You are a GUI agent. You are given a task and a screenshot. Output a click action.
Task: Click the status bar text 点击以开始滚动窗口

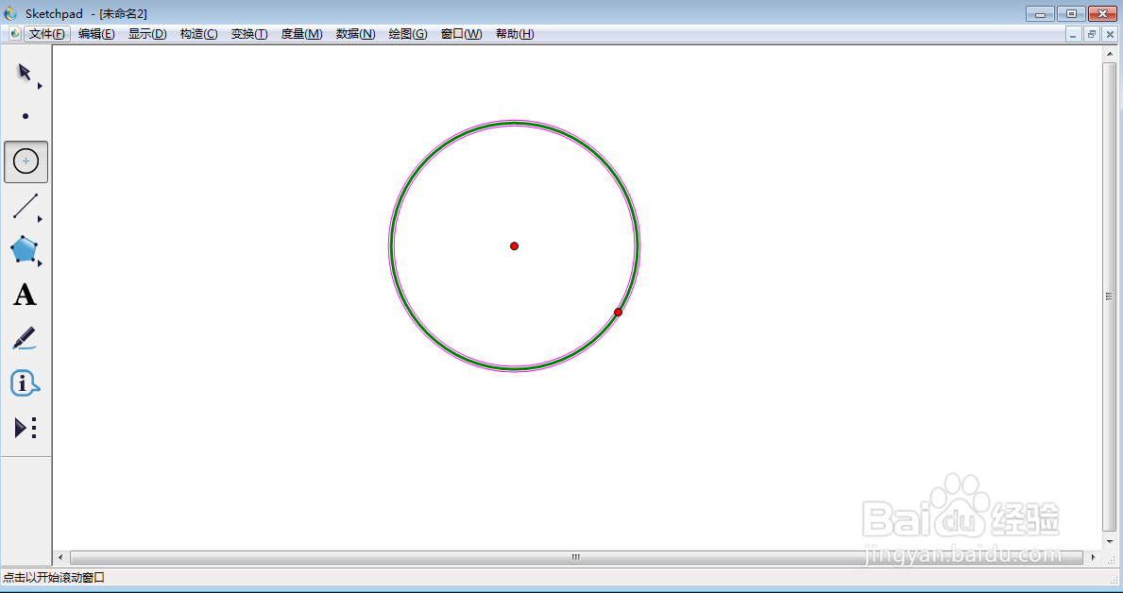[54, 577]
